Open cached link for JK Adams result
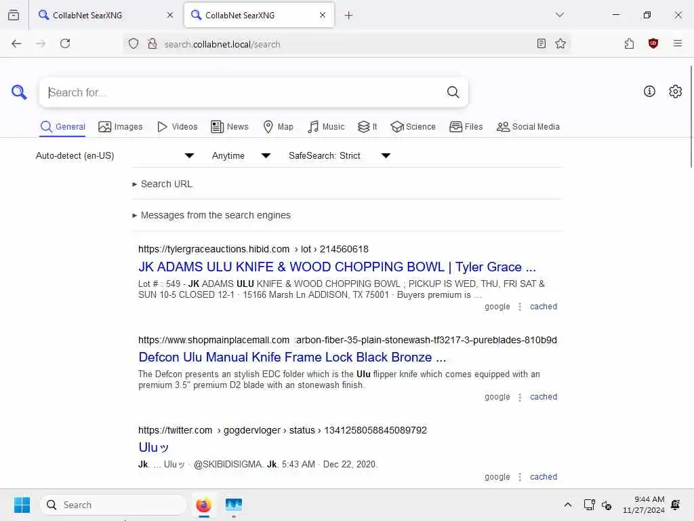 point(544,307)
